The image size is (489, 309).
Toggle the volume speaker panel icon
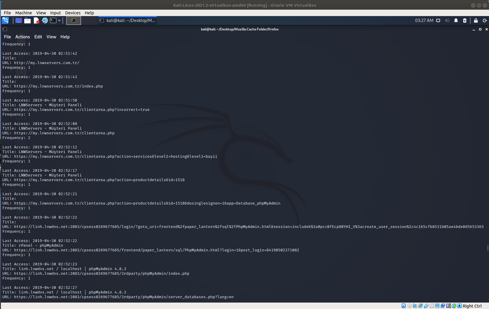coord(447,20)
